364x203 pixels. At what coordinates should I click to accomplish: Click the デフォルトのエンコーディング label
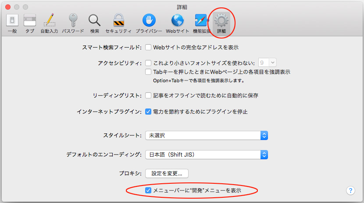pyautogui.click(x=104, y=154)
